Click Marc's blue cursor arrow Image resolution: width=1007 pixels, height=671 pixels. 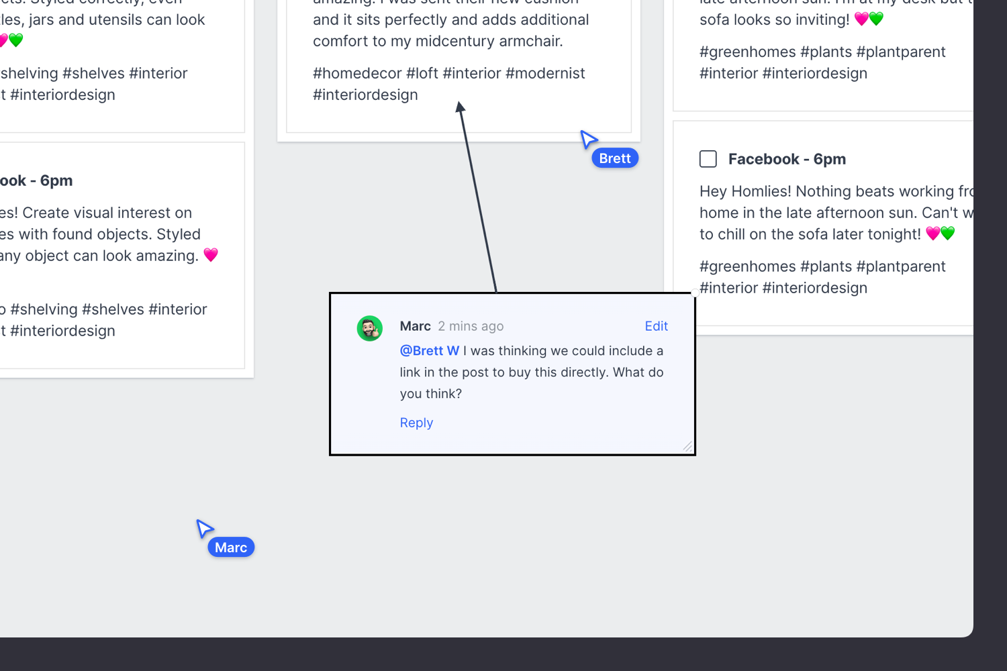[204, 528]
